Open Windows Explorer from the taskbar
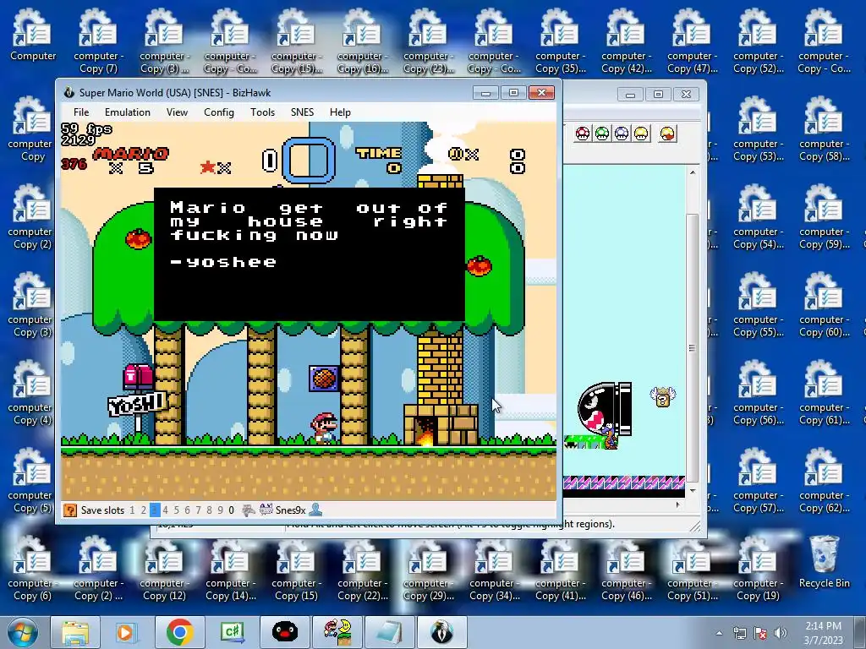 click(x=75, y=632)
